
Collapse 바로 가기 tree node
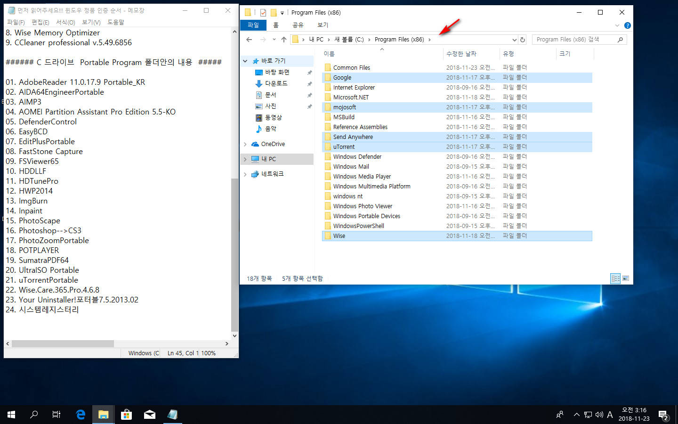(245, 61)
